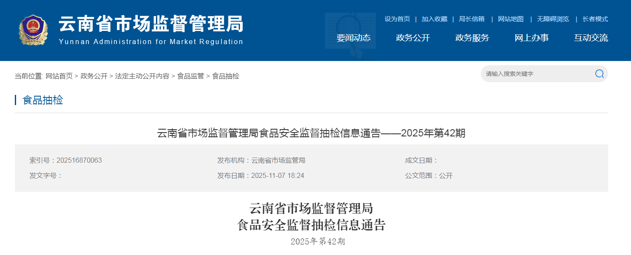Click 食品抽检 at the breadcrumb end
Screen dimensions: 631x255
(x=225, y=76)
